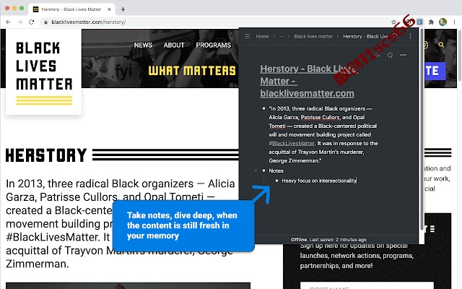Go back with the browser back arrow
This screenshot has height=289, width=462.
[8, 22]
